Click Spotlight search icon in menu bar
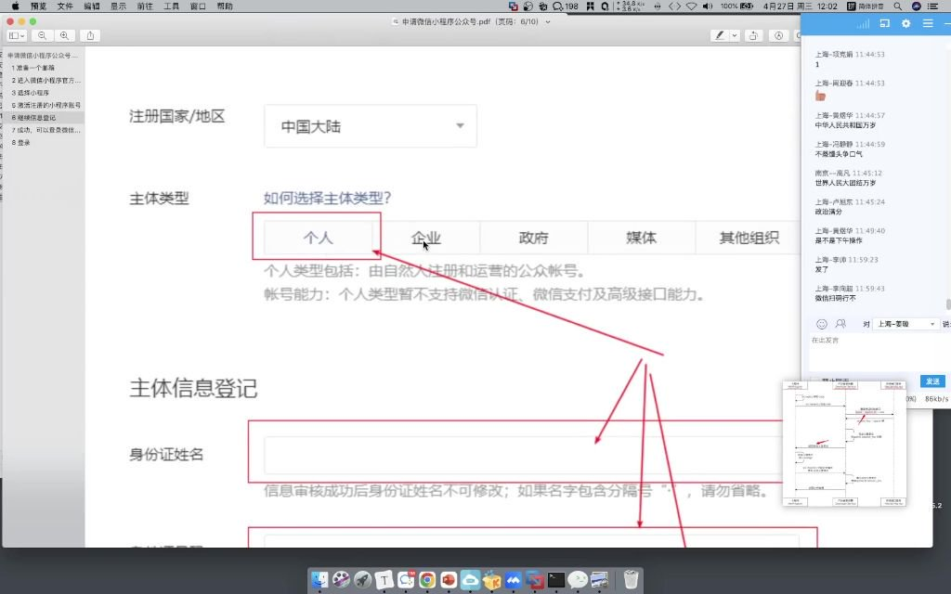 point(898,6)
